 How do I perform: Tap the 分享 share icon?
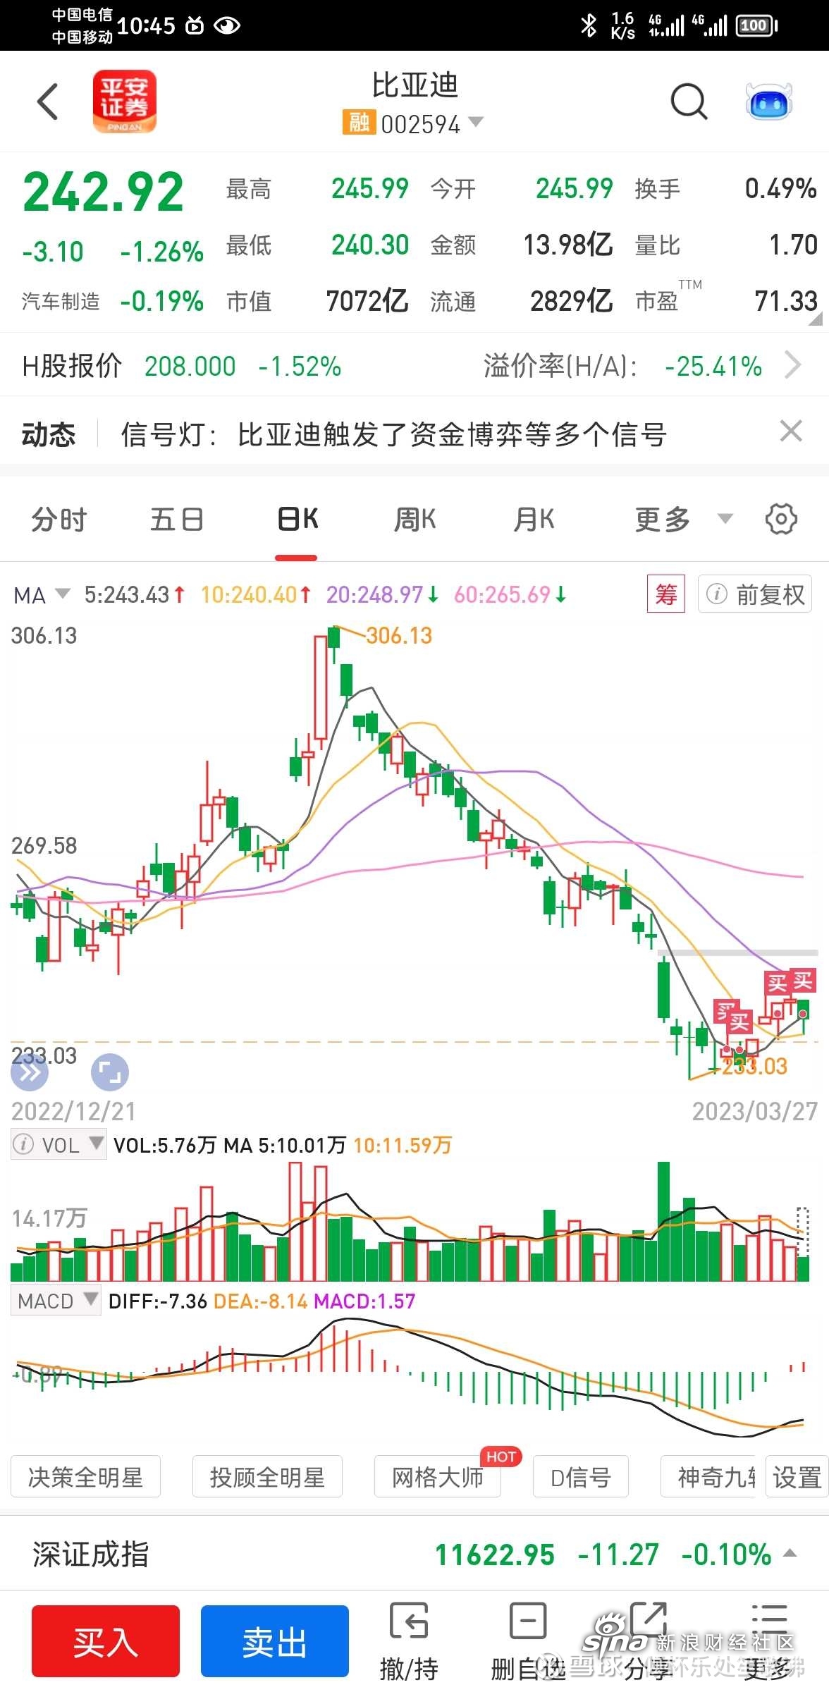click(x=648, y=1641)
